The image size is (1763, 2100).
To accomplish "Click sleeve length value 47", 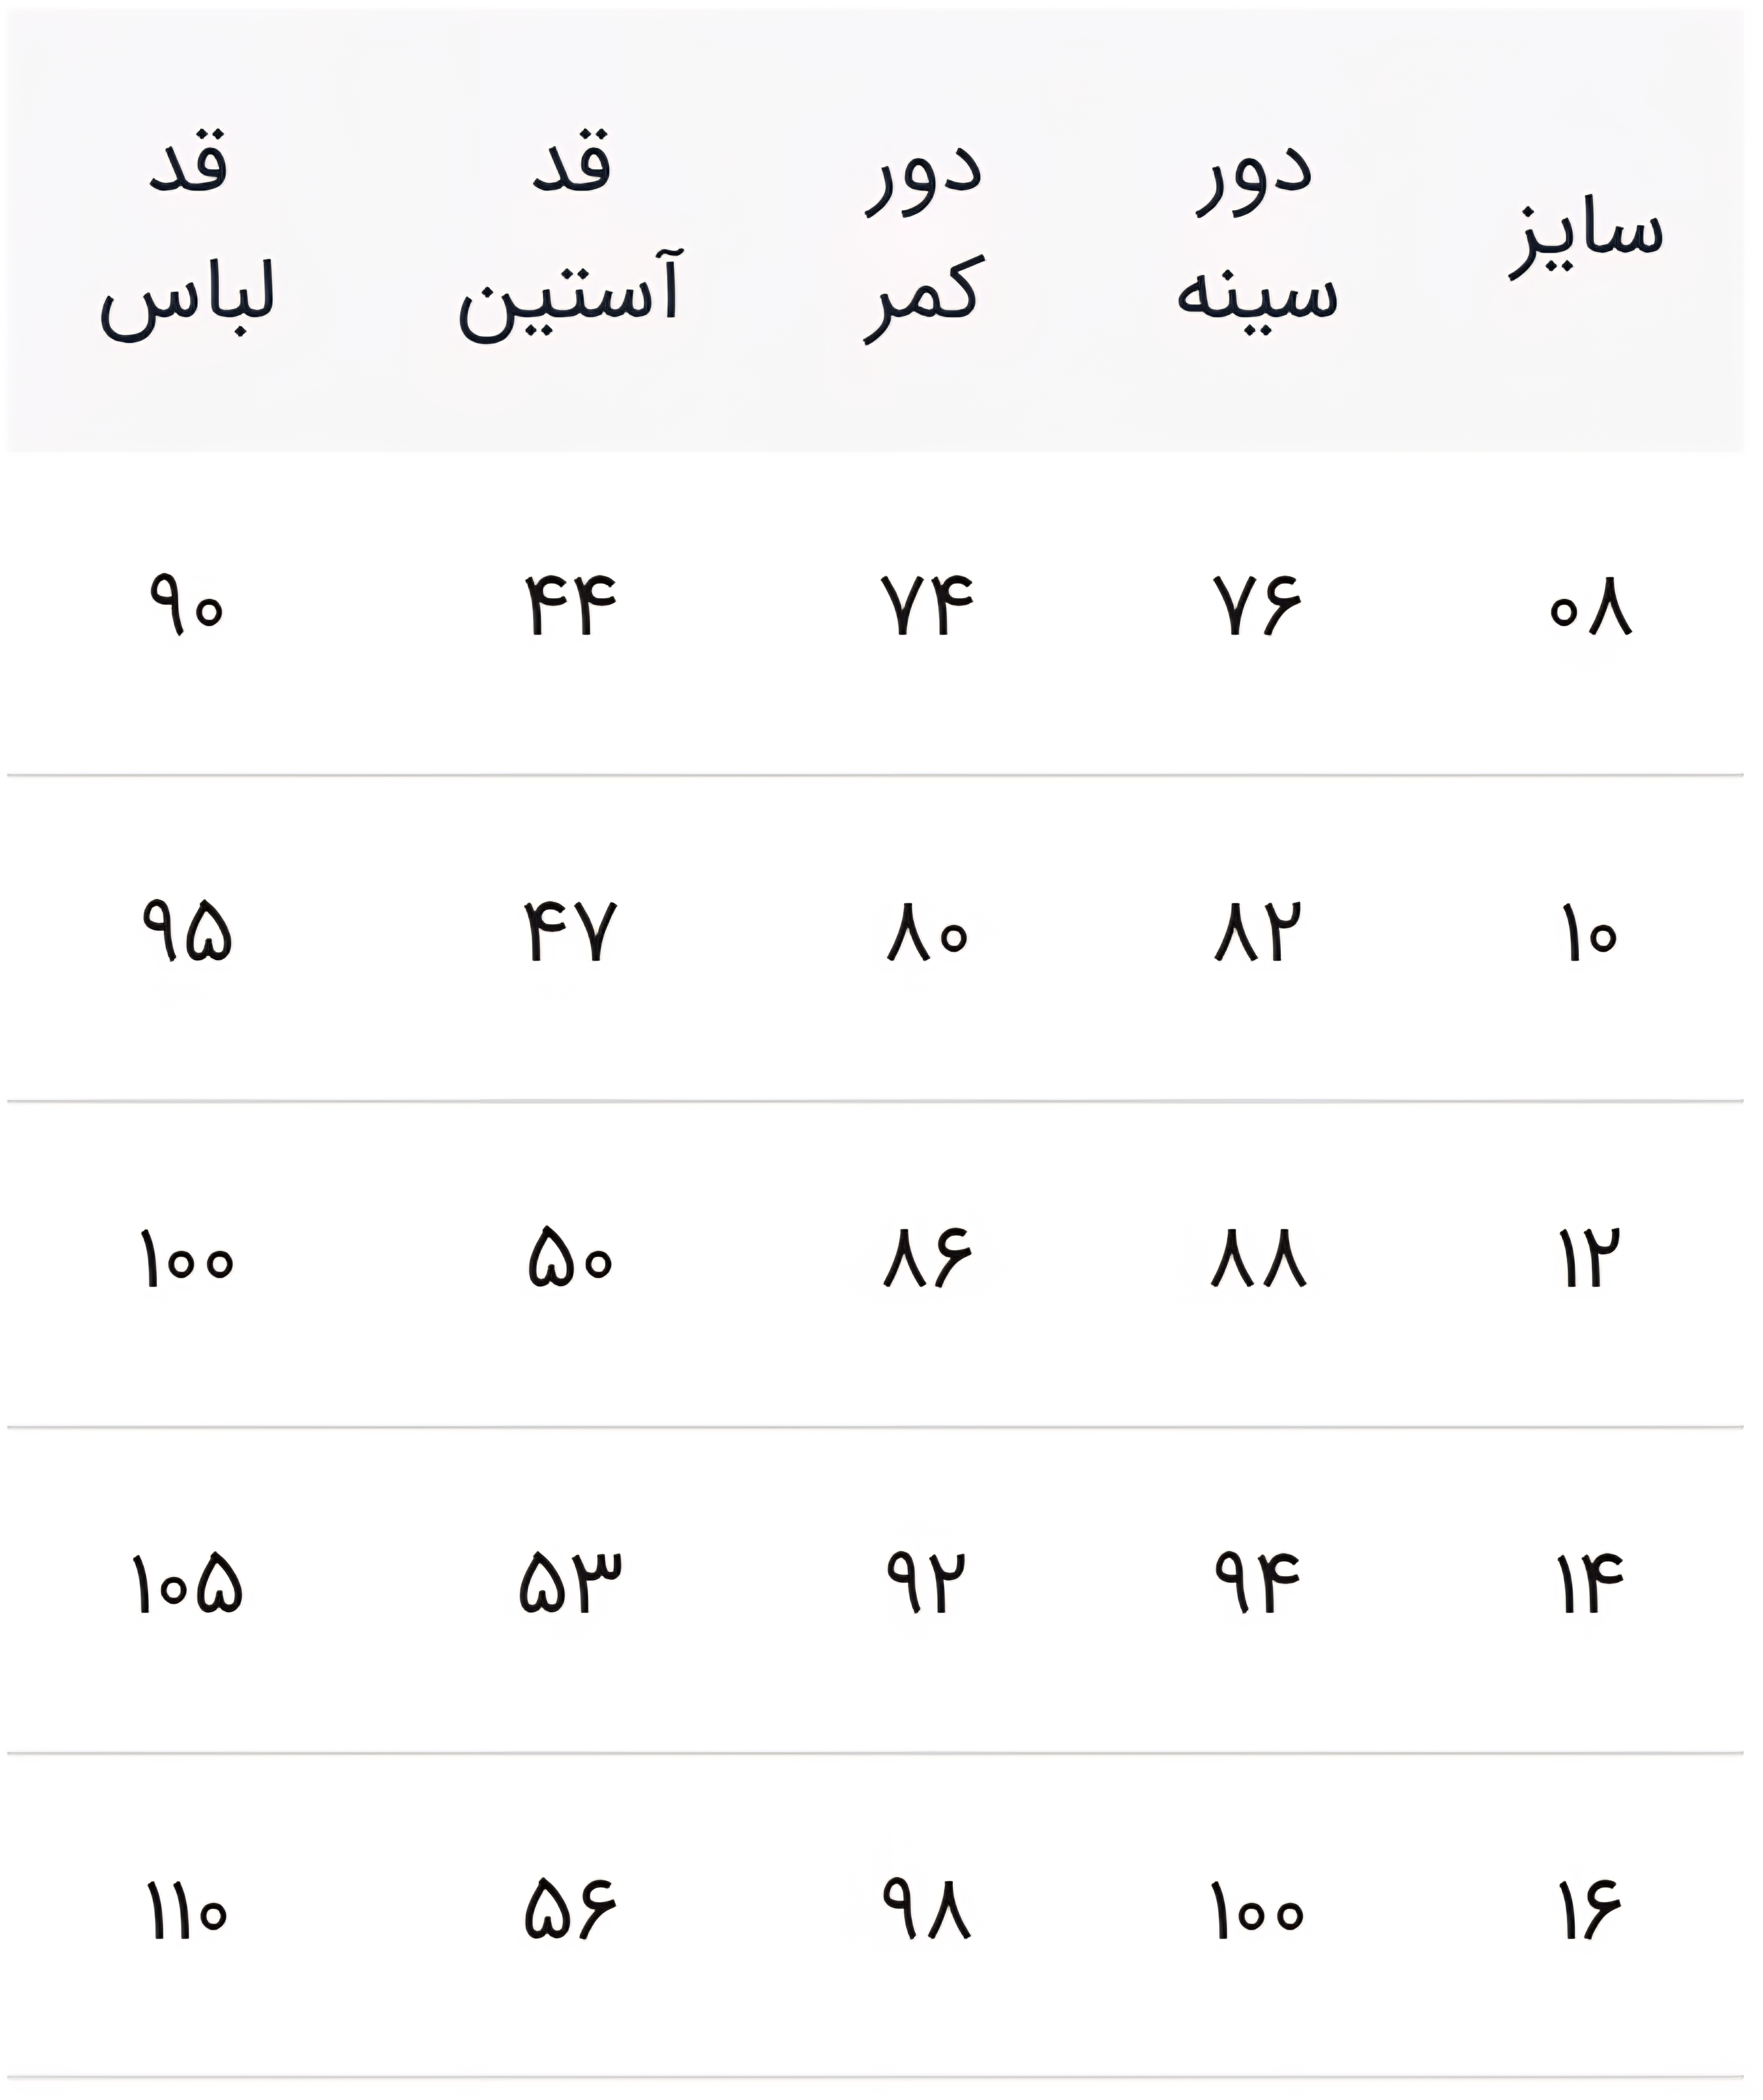I will point(571,932).
